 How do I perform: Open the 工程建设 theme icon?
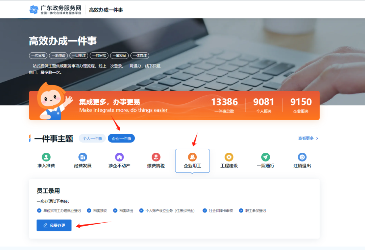tap(229, 157)
